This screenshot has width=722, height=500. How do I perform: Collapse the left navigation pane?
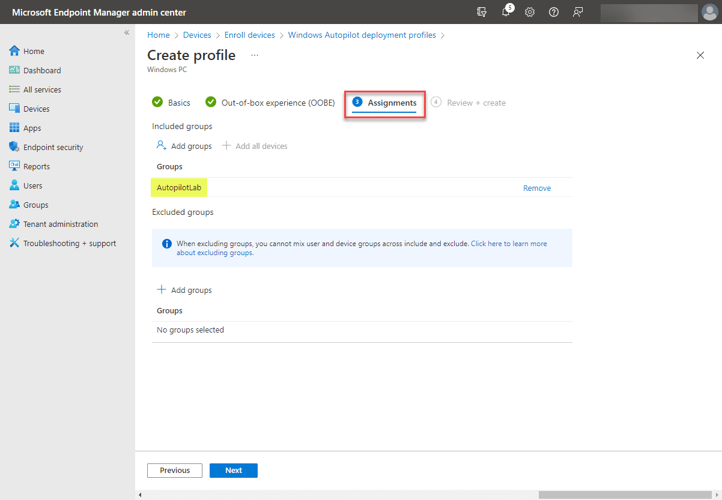[x=127, y=32]
